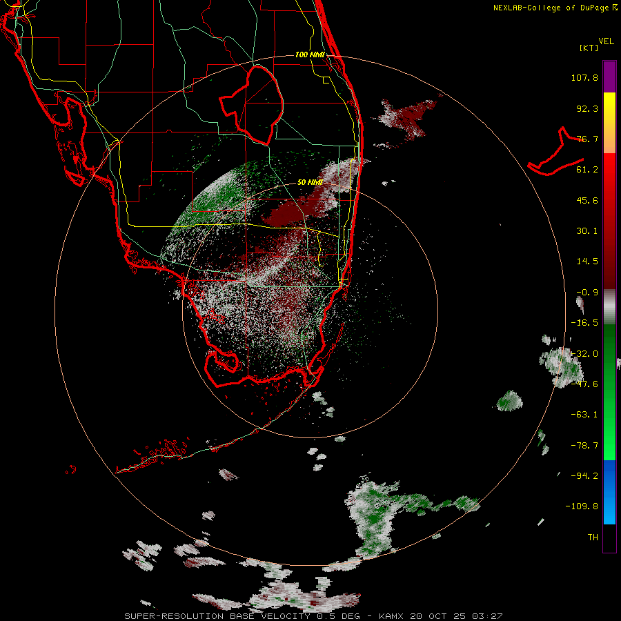Image resolution: width=621 pixels, height=621 pixels.
Task: Click the -63.1 velocity scale value
Action: tap(584, 415)
